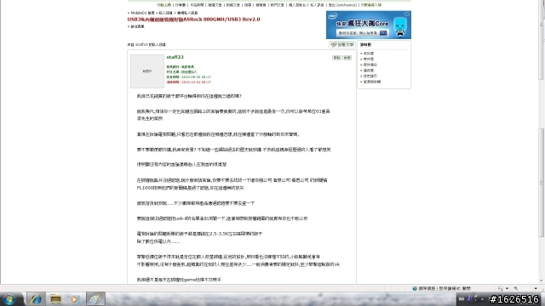The width and height of the screenshot is (545, 306).
Task: Switch to the Paint taskbar icon
Action: 95,299
